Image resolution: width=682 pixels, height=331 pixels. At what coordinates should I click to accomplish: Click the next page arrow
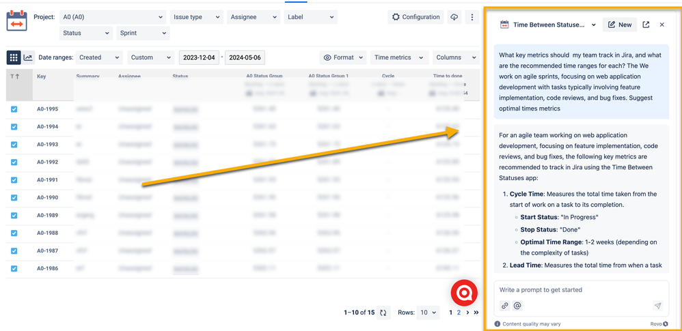pyautogui.click(x=467, y=313)
